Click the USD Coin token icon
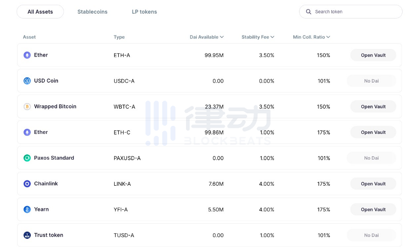416x247 pixels. 27,81
